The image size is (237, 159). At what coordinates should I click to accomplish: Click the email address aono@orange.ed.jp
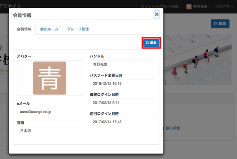click(x=36, y=112)
